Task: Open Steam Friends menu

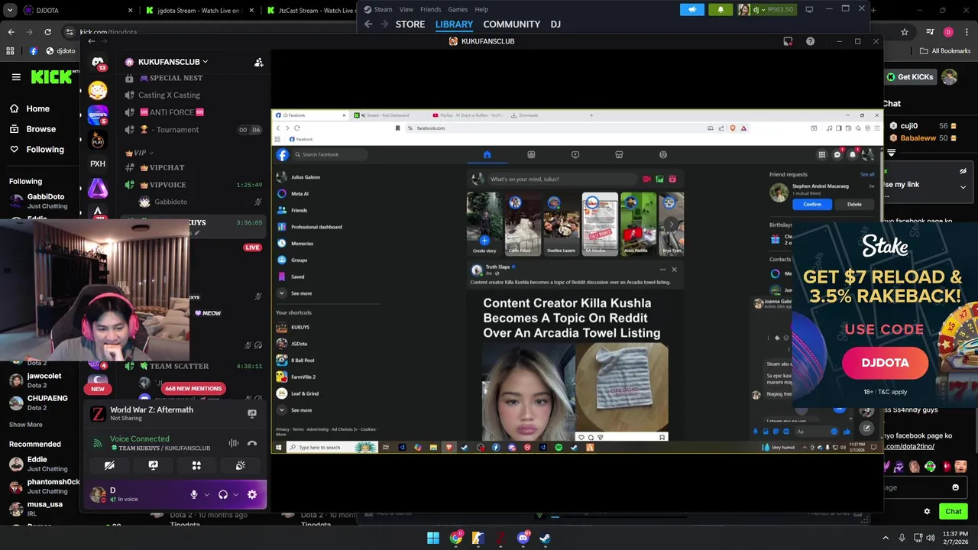Action: 430,9
